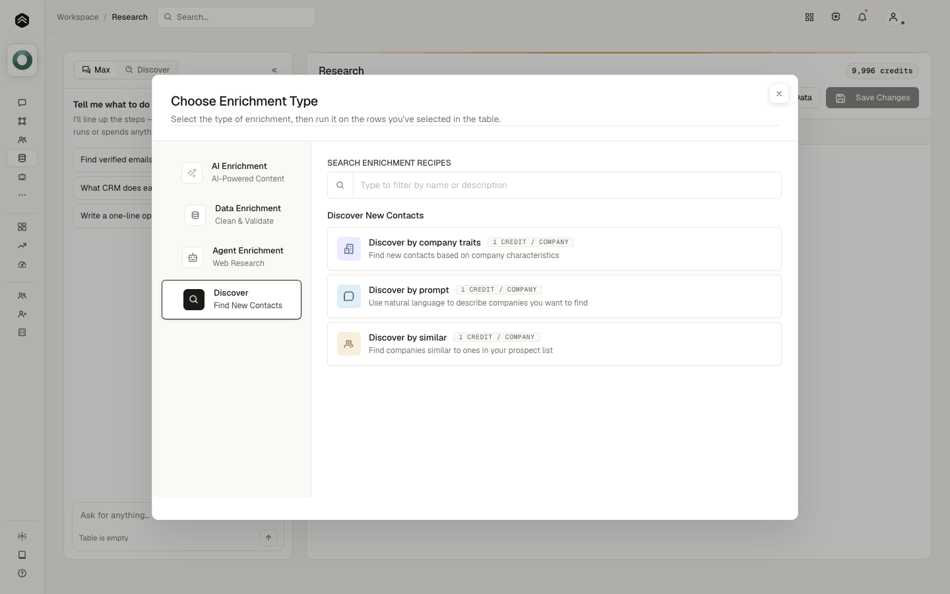
Task: Select the Write a one-line suggestion
Action: pyautogui.click(x=113, y=216)
